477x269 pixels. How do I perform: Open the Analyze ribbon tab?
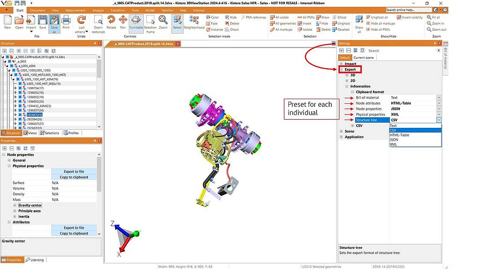[98, 10]
